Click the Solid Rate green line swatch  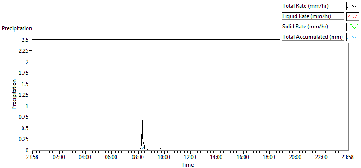click(x=353, y=27)
